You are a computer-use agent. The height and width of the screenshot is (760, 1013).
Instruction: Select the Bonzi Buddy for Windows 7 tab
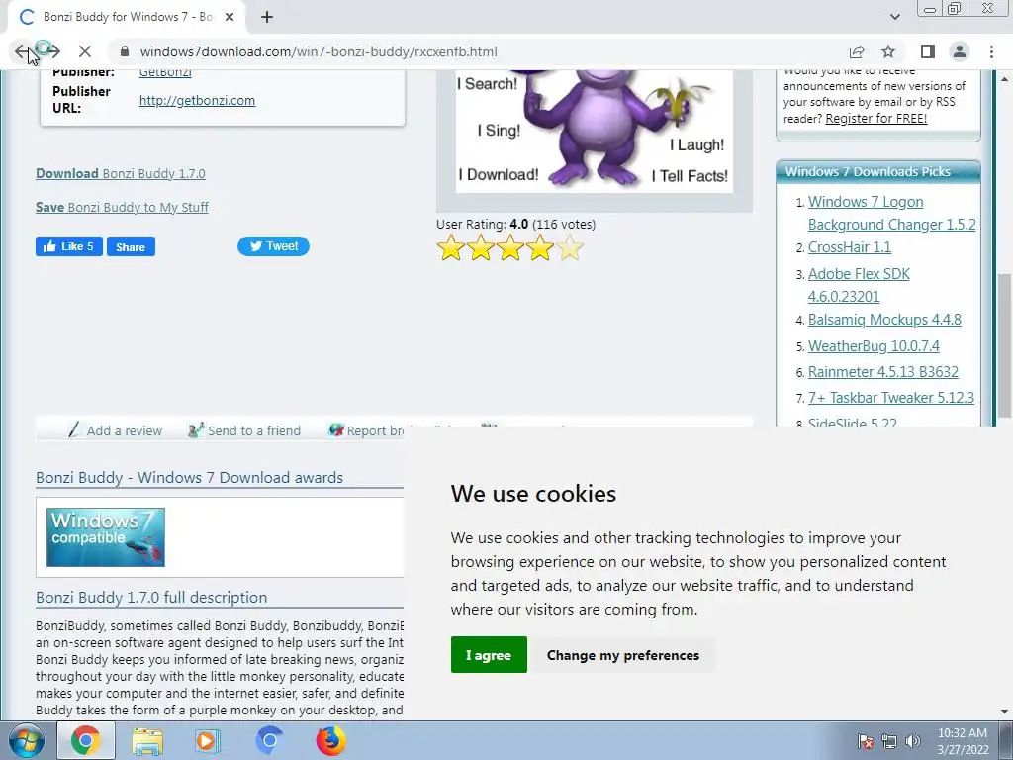pos(127,17)
